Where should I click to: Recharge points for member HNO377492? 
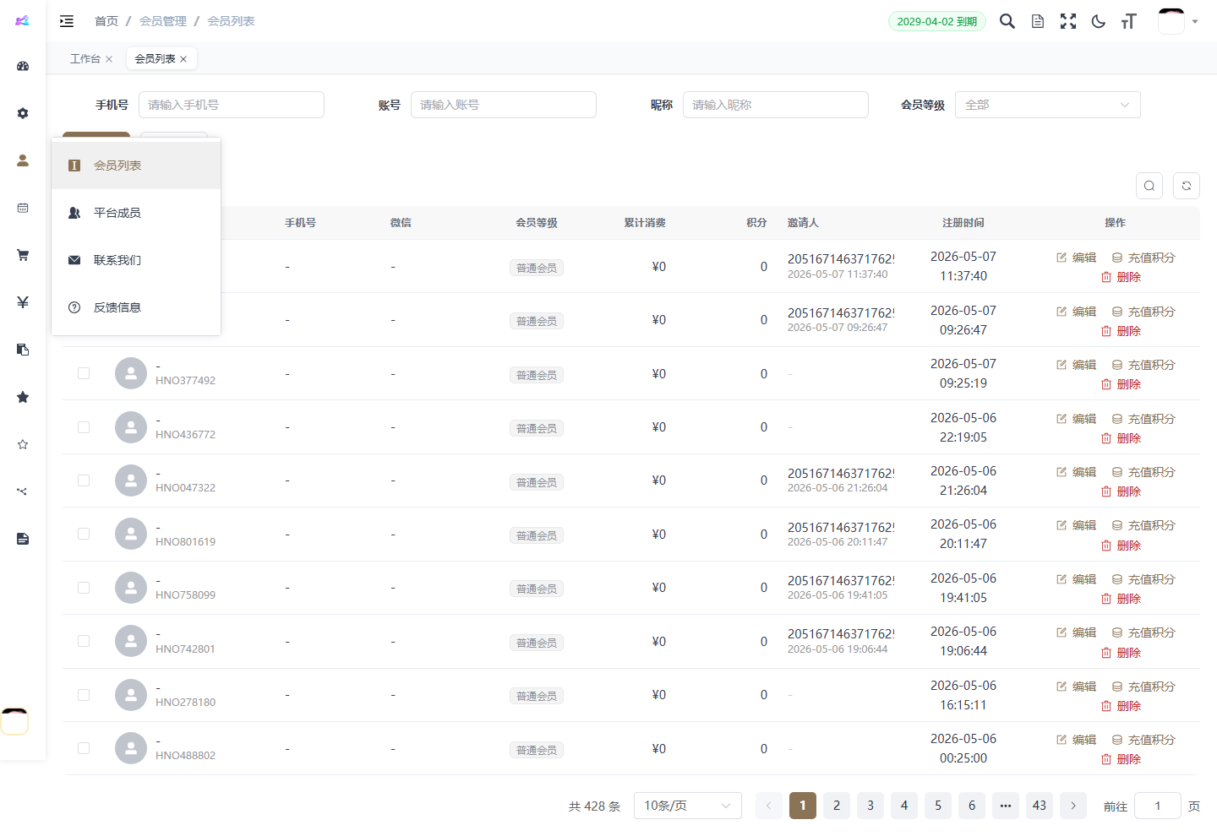tap(1143, 365)
